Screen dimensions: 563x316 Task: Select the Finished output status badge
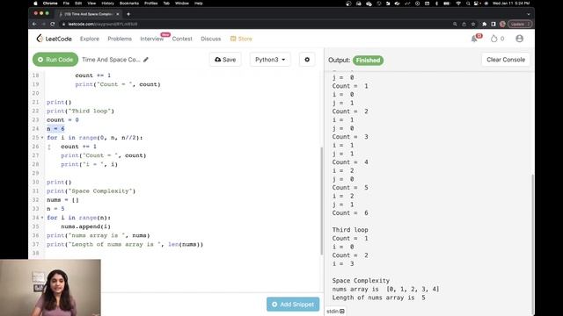click(368, 61)
